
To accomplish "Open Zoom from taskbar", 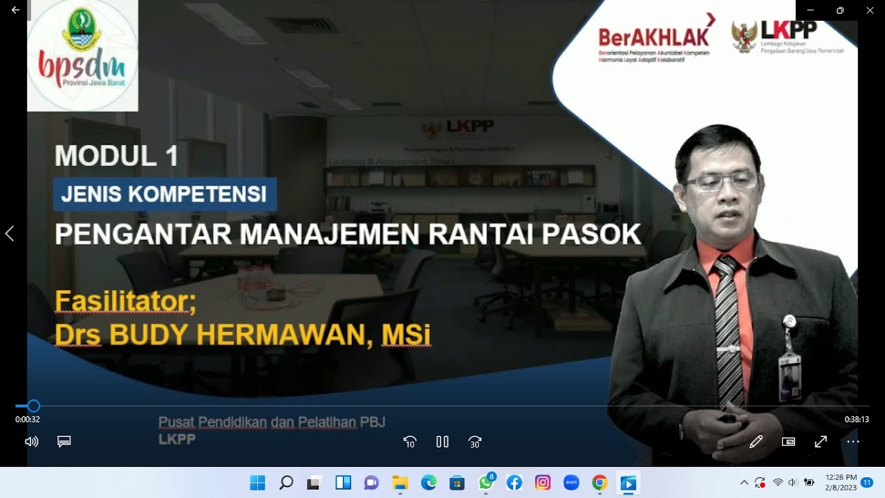I will tap(571, 483).
